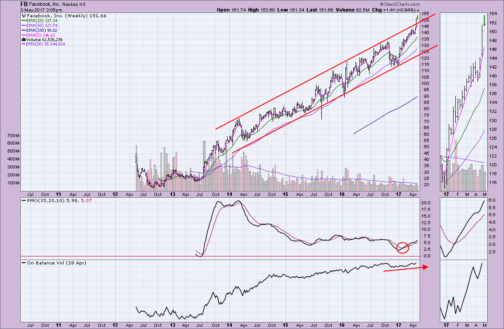This screenshot has width=504, height=329.
Task: Click the purple EMA(50) 127.74 legend entry
Action: point(41,25)
